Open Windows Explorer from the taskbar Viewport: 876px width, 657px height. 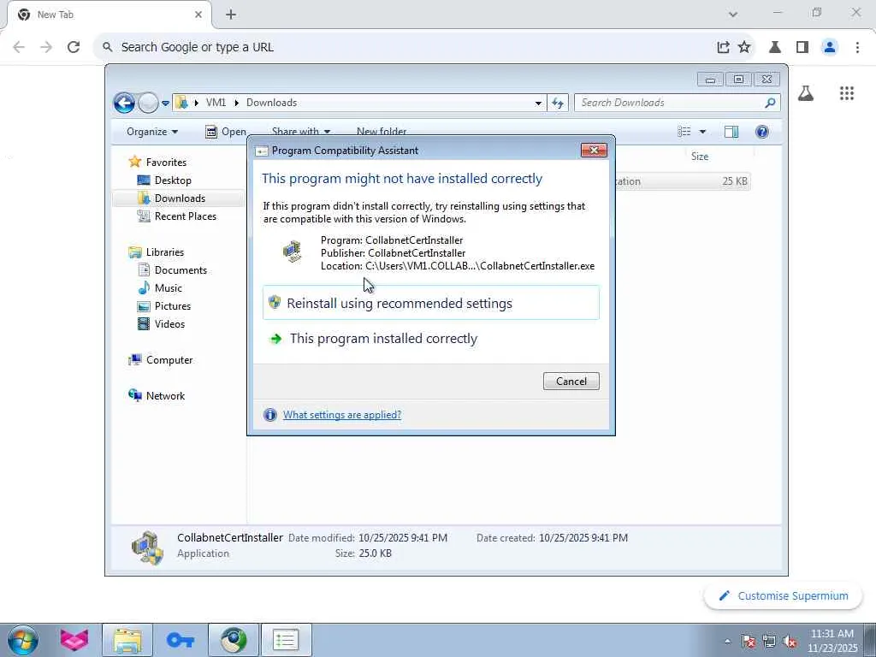pyautogui.click(x=127, y=640)
